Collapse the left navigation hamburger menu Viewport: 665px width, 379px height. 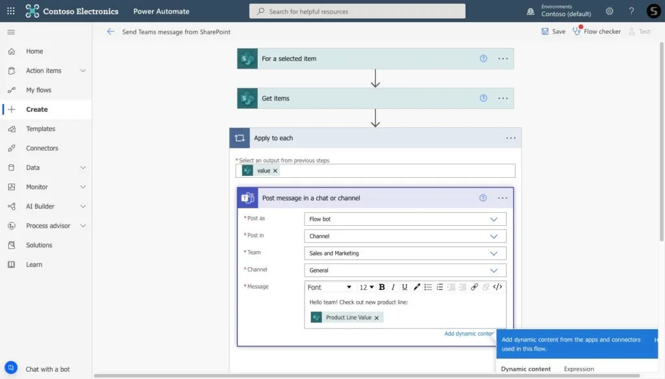pyautogui.click(x=11, y=32)
